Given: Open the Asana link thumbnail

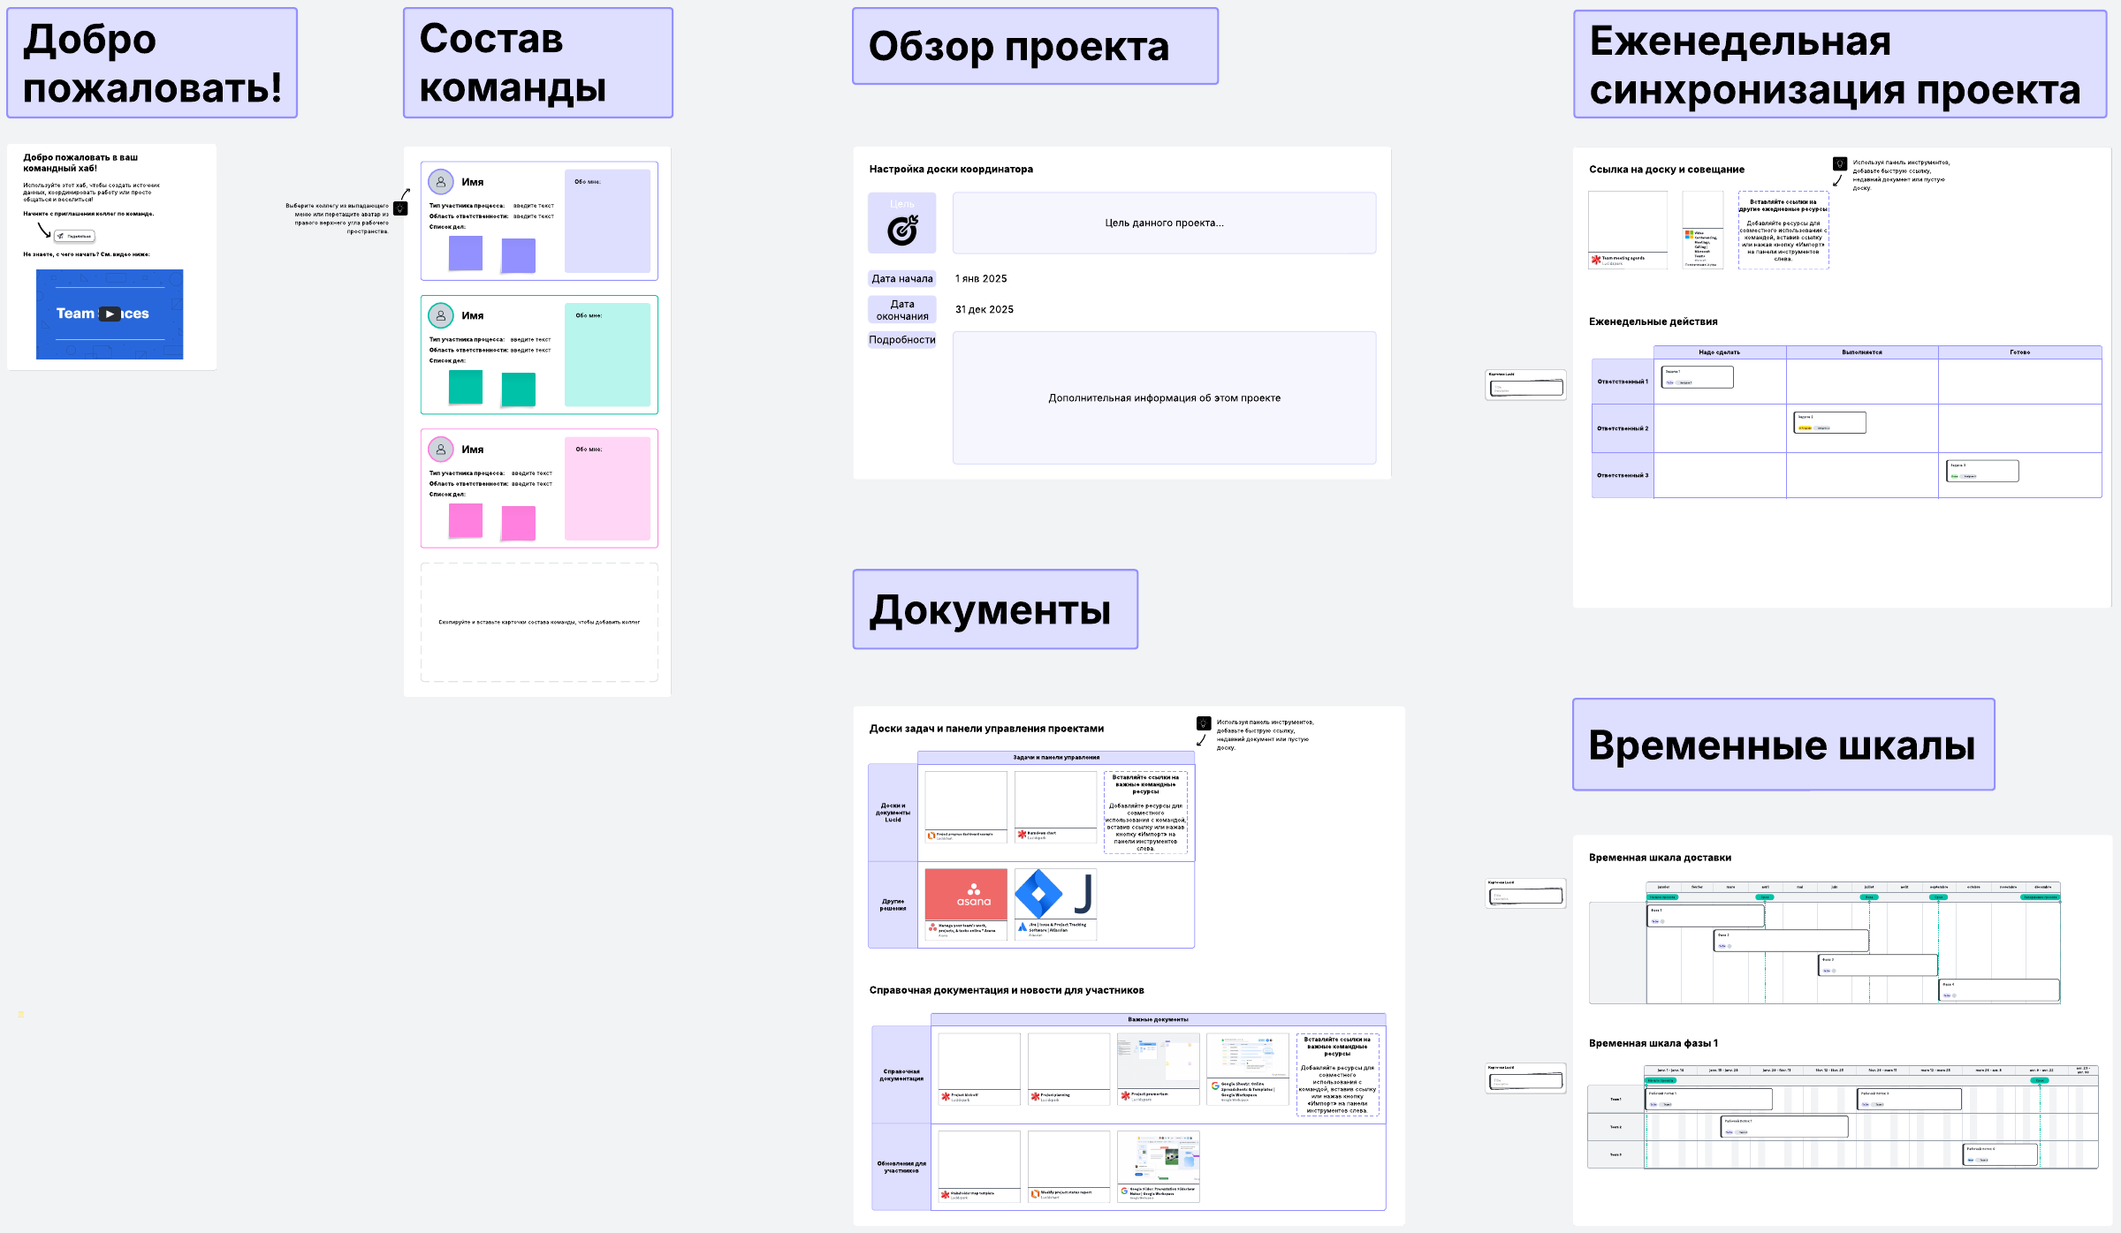Looking at the screenshot, I should pos(966,895).
